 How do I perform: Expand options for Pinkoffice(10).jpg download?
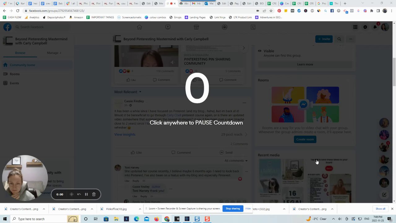pos(140,209)
